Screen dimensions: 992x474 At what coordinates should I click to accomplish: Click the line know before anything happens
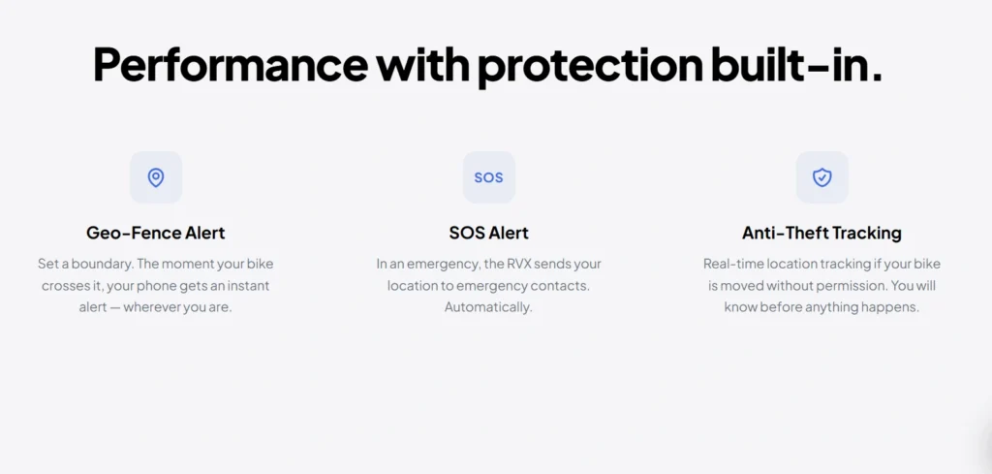[x=821, y=307]
